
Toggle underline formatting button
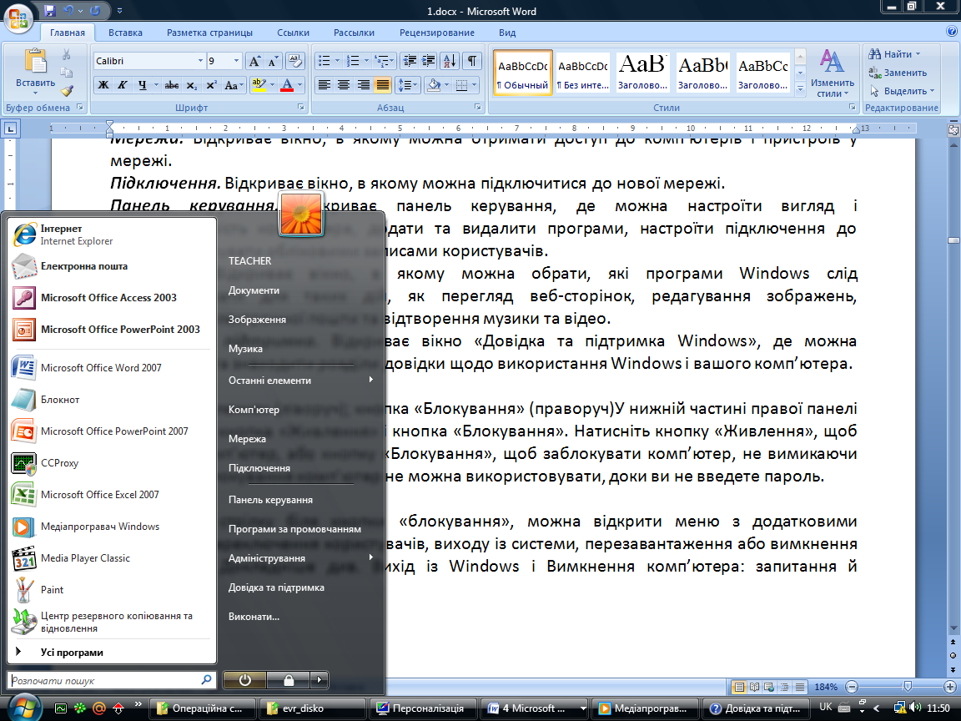[x=142, y=85]
